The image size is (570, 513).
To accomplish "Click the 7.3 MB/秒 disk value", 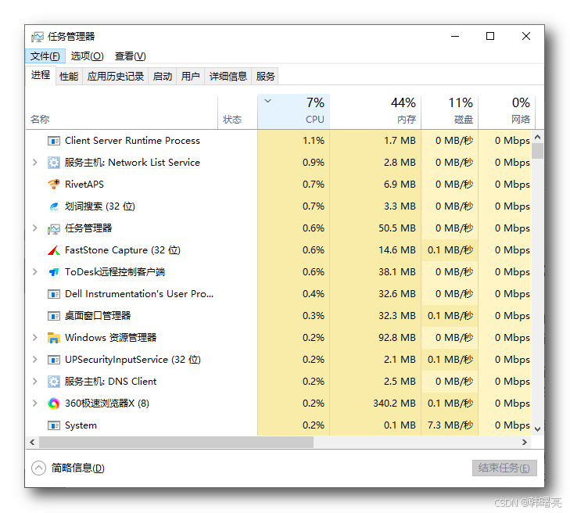I will pos(450,425).
